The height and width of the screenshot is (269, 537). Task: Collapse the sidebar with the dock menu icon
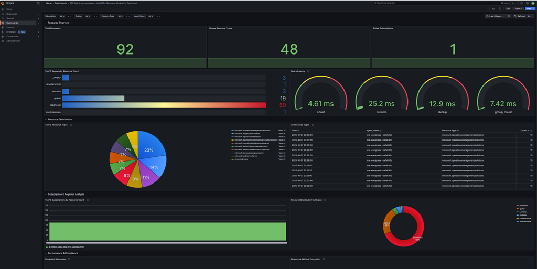pos(38,3)
